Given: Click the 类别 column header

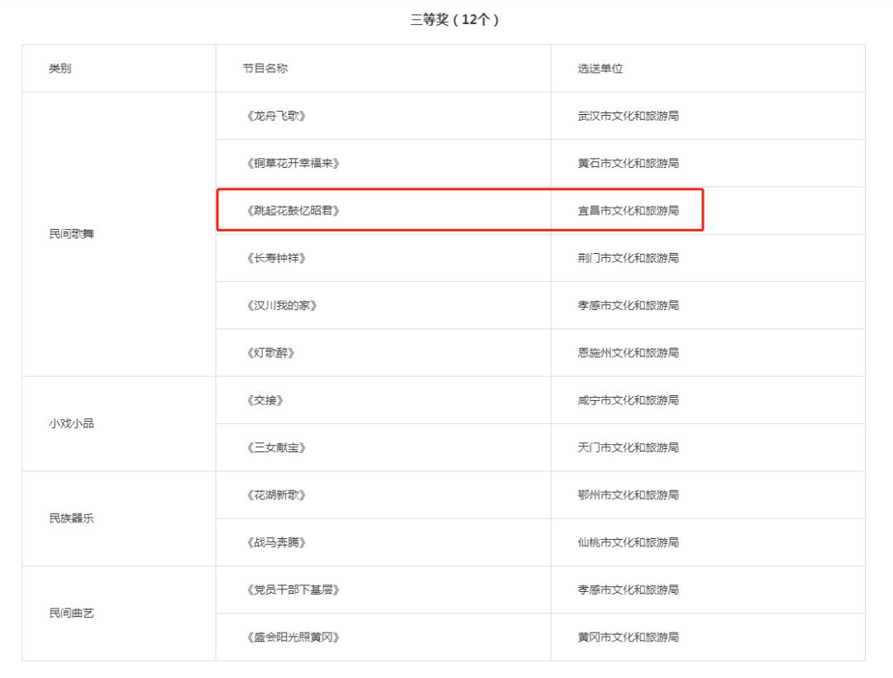Looking at the screenshot, I should [60, 69].
